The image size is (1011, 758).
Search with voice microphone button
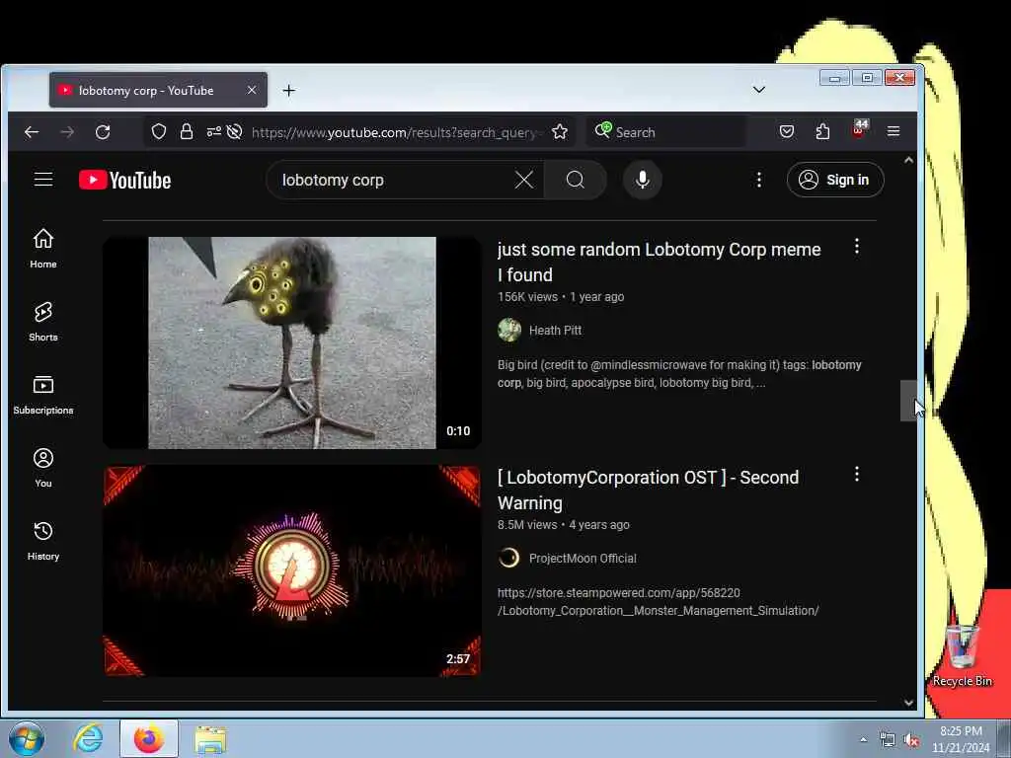(x=642, y=180)
